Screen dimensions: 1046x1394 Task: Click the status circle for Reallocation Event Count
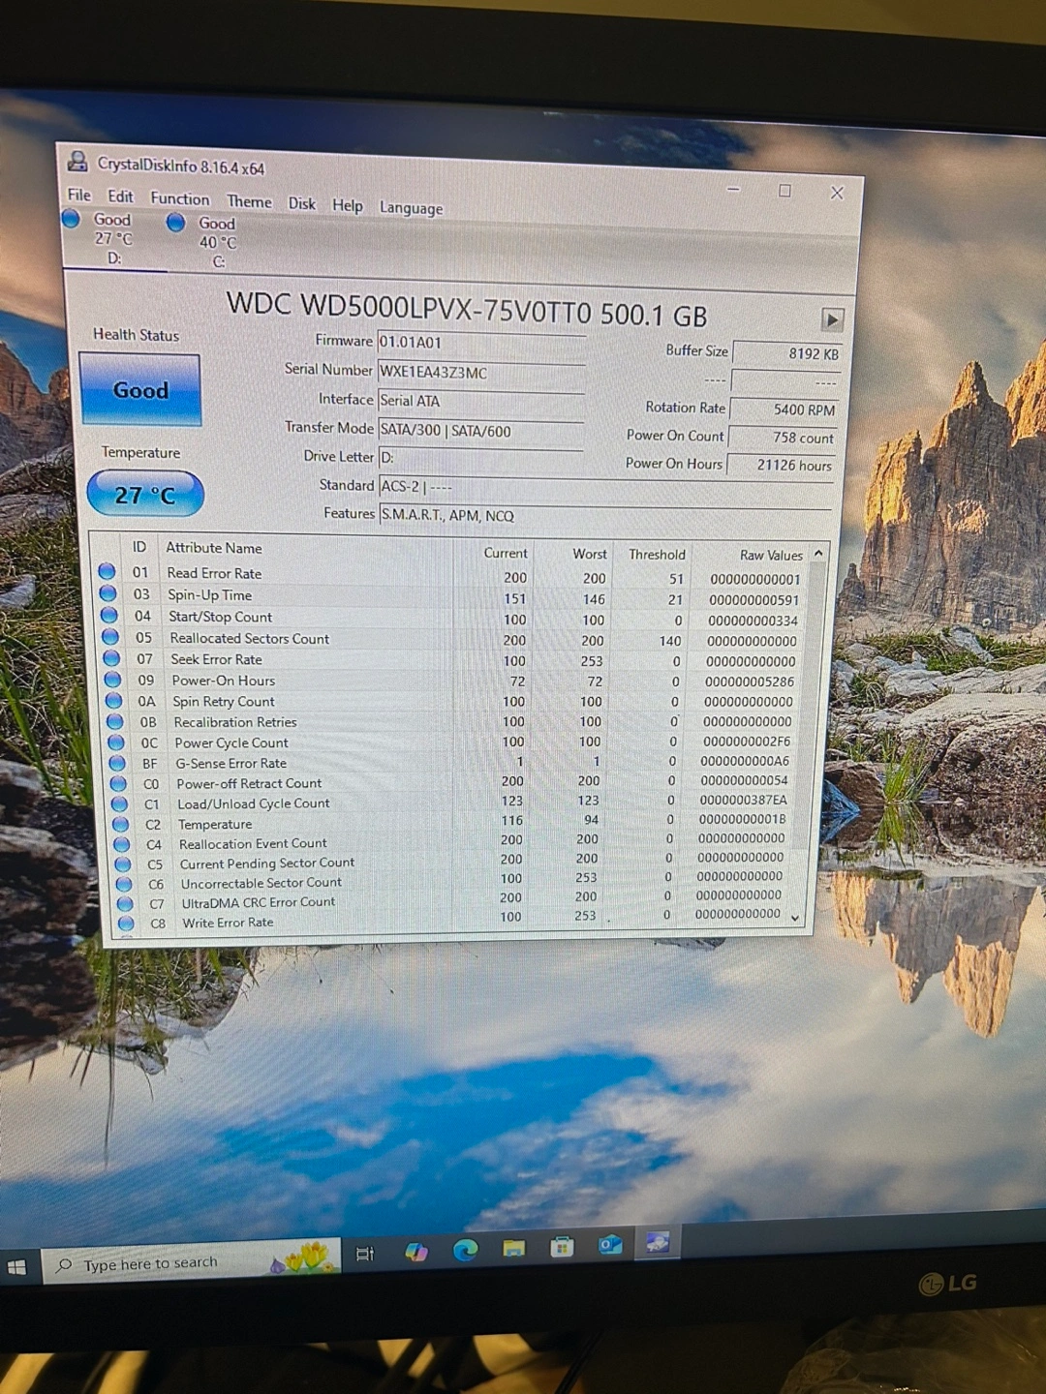121,844
